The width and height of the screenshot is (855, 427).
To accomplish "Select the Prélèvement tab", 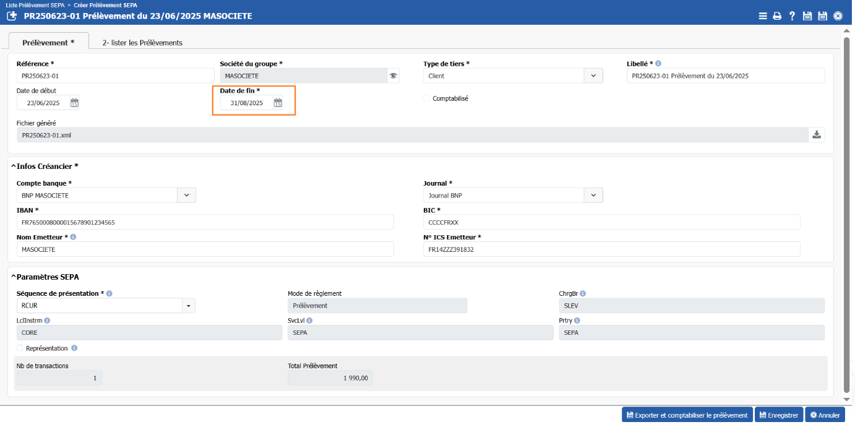I will coord(48,43).
